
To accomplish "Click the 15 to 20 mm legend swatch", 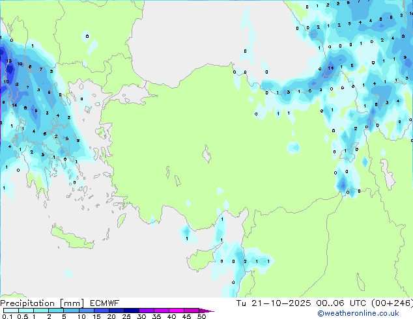I will tap(101, 311).
